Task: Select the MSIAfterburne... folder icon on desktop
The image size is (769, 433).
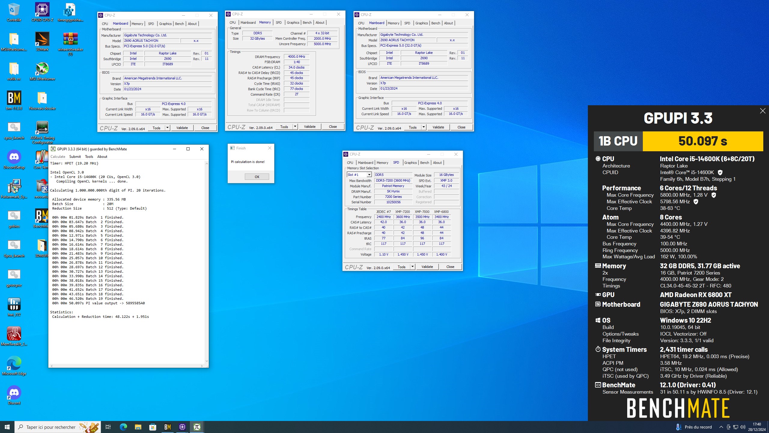Action: click(x=14, y=42)
